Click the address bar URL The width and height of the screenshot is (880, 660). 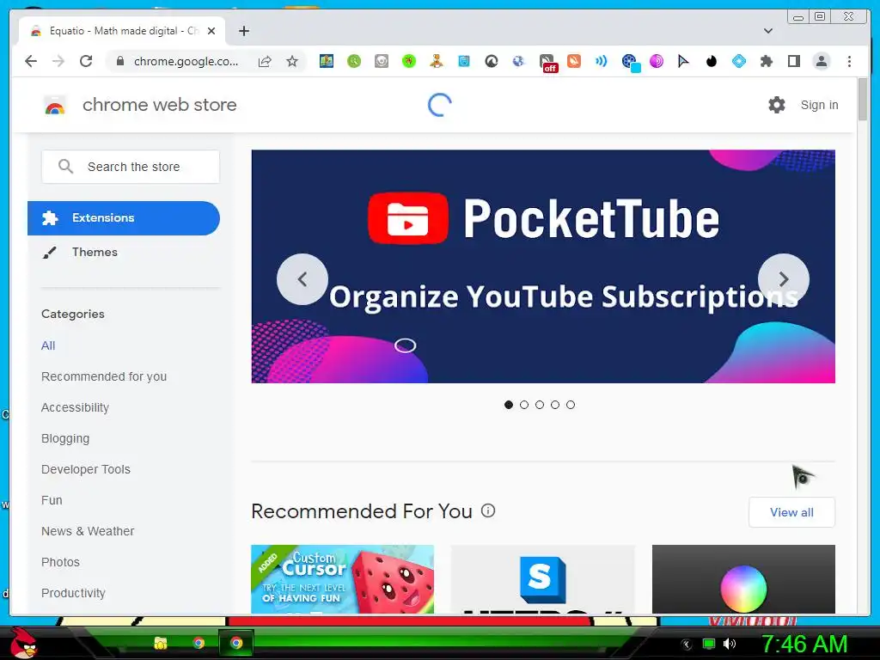[x=186, y=61]
